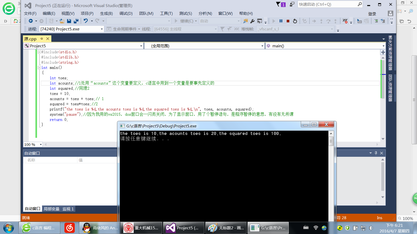Screen dimensions: 417x234
Task: Click the 值 column header
Action: [x=81, y=160]
